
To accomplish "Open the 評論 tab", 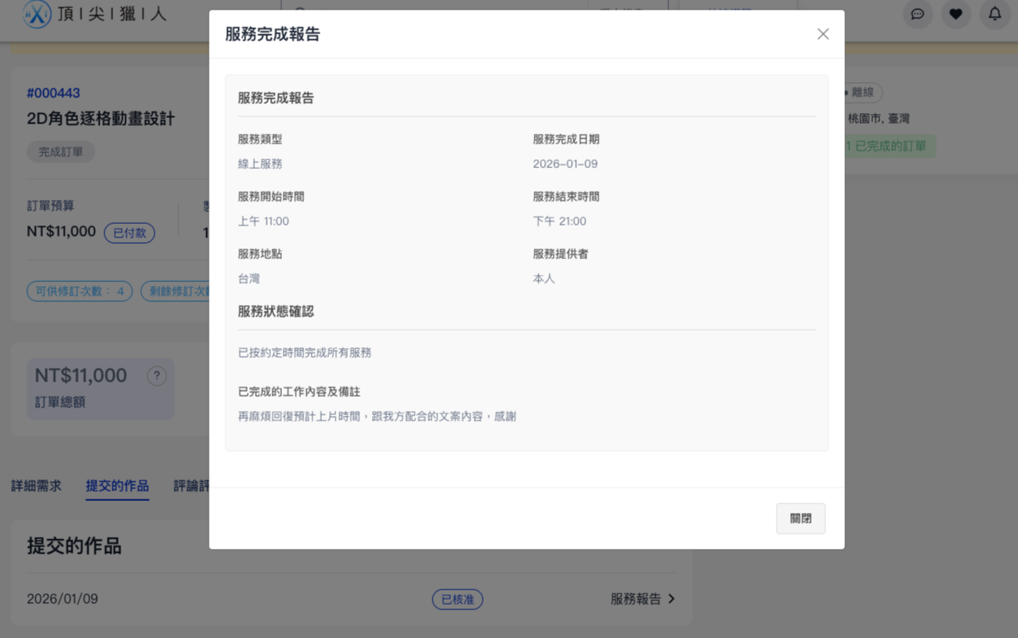I will [x=191, y=486].
